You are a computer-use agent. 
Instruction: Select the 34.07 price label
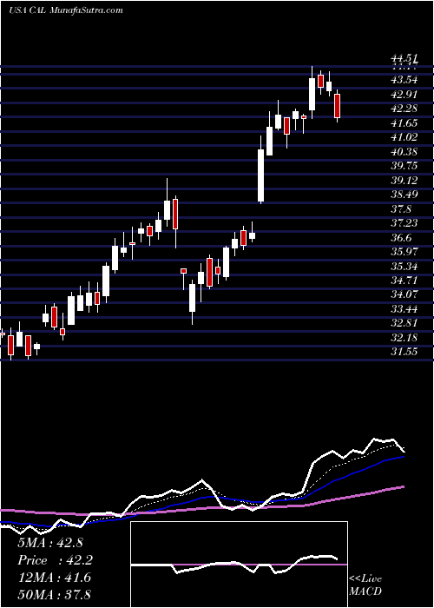[x=405, y=295]
